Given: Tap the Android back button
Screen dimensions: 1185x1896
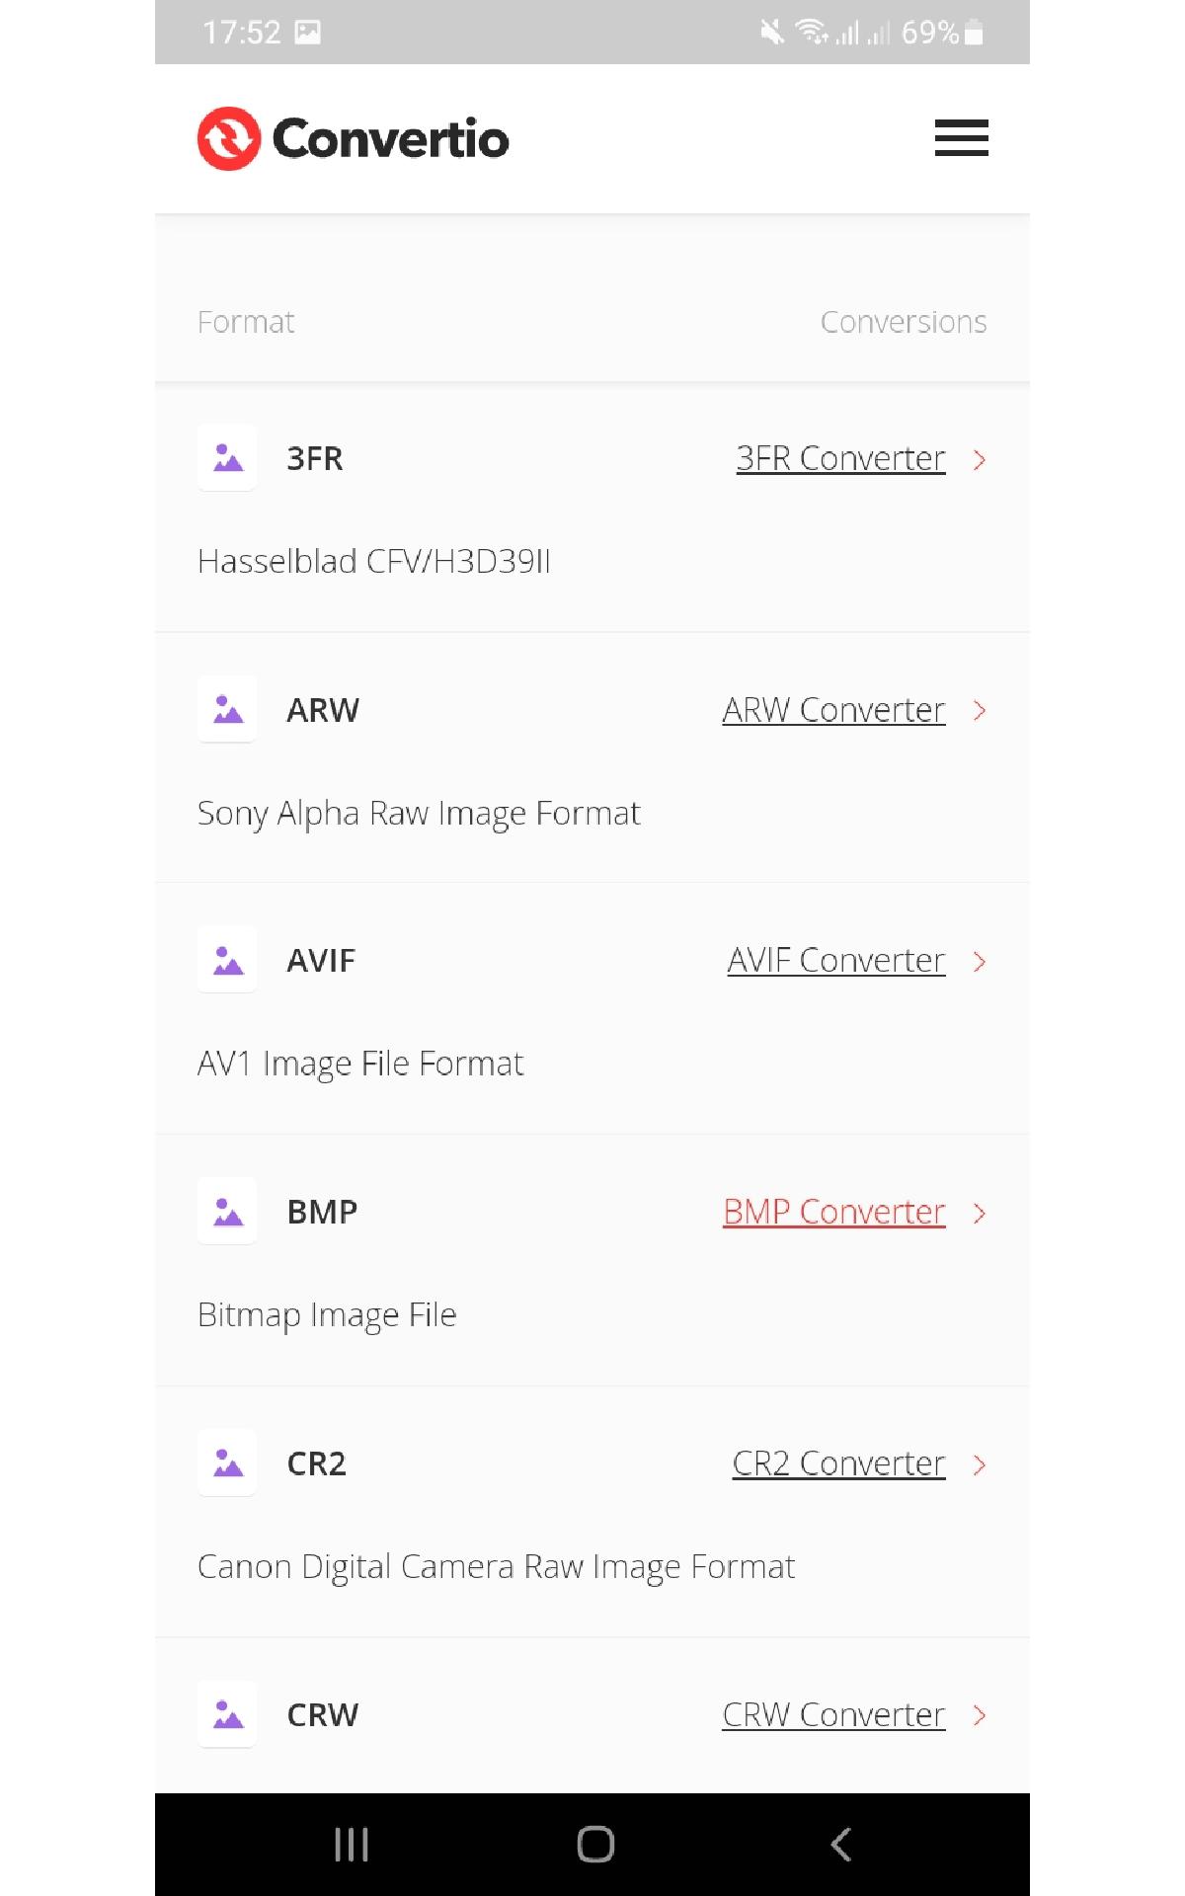Looking at the screenshot, I should 840,1844.
